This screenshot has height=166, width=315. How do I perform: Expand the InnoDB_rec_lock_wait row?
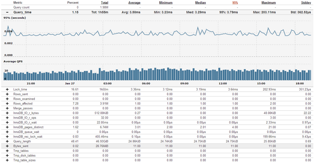(x=7, y=137)
